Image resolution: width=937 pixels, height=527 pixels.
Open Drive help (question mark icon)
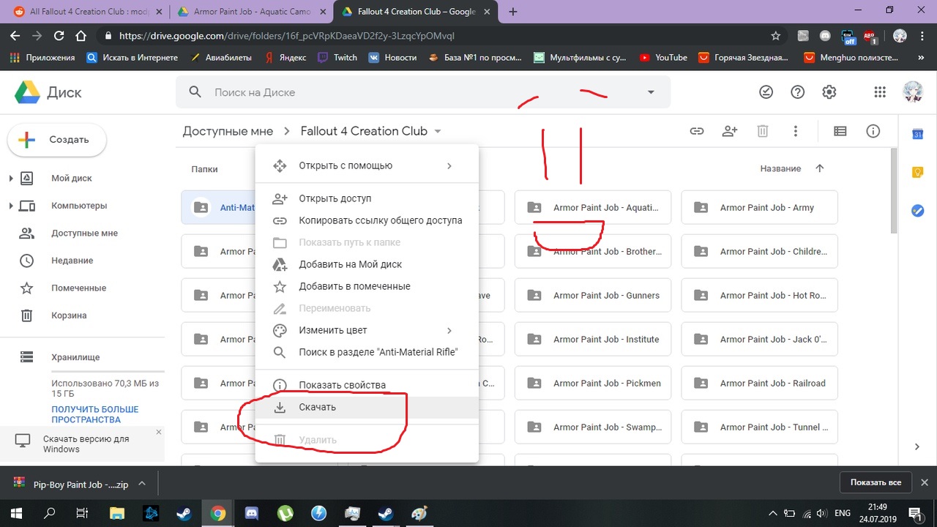point(798,92)
